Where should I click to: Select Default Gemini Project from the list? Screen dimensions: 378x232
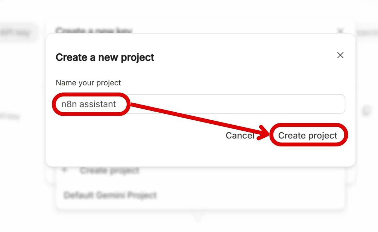(x=110, y=195)
